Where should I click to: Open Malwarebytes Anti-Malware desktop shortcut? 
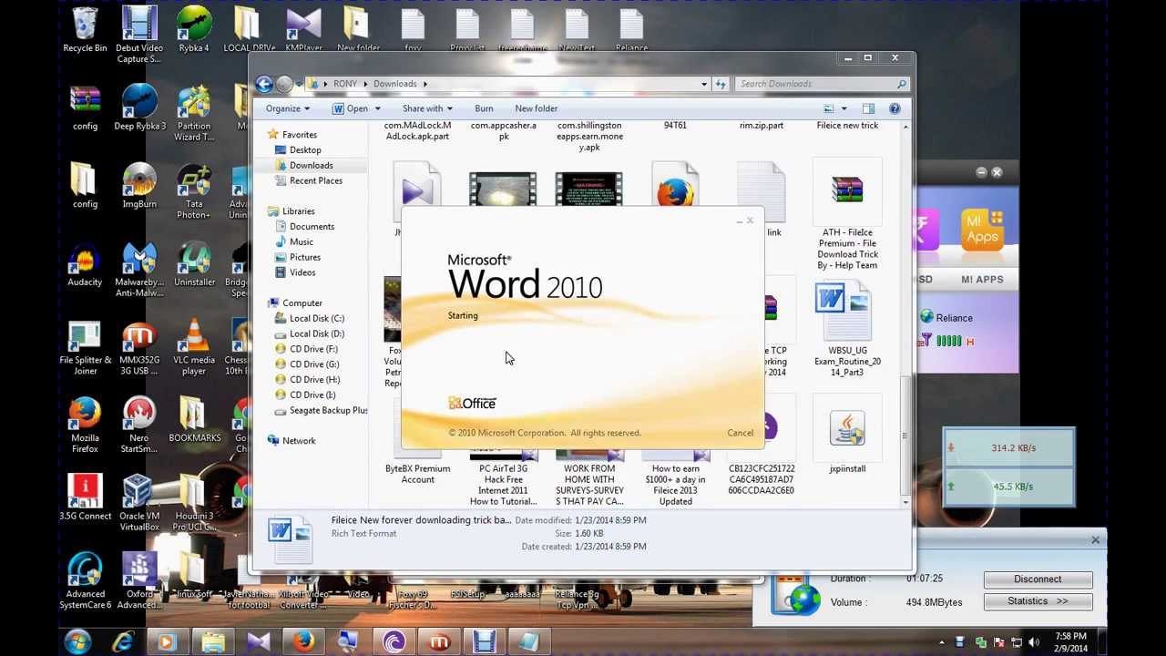(x=138, y=270)
